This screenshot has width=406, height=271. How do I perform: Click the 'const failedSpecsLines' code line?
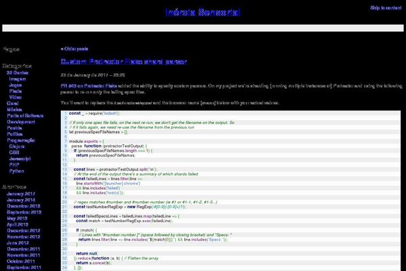click(127, 216)
